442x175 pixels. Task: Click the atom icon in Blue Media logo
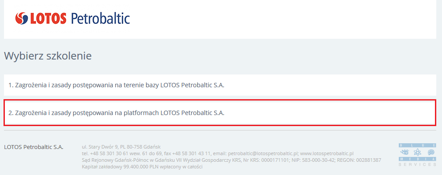(417, 152)
